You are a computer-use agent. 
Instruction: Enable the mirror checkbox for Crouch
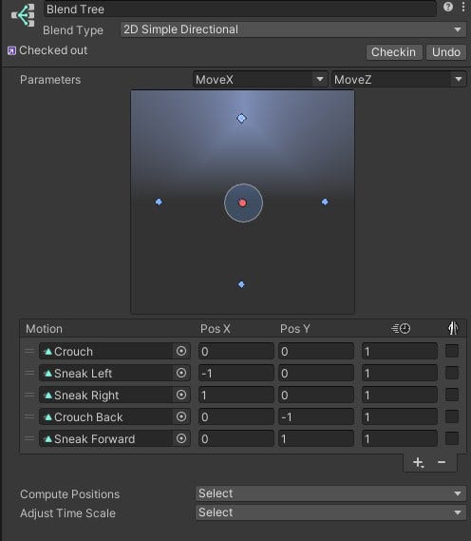[x=452, y=351]
